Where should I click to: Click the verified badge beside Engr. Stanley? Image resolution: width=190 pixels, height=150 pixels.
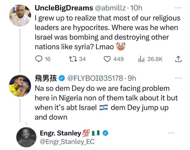pyautogui.click(x=105, y=133)
